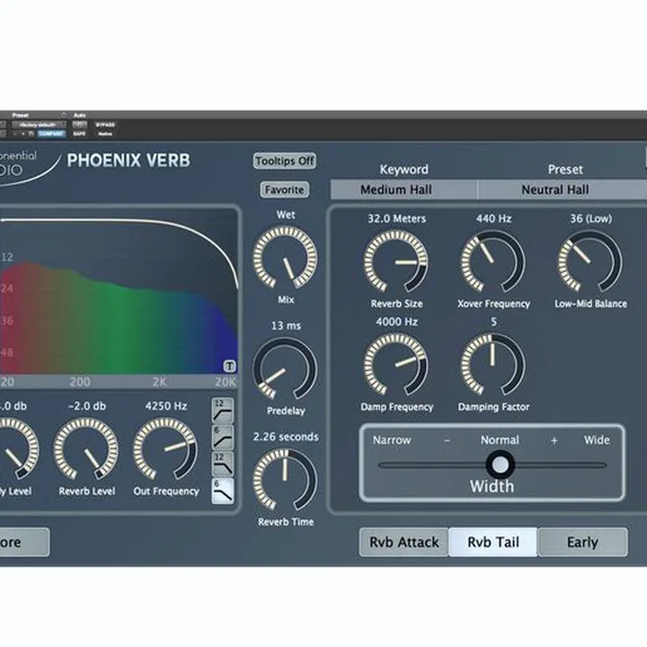Click the Narrow label on the Width slider
Viewport: 647px width, 647px height.
392,440
